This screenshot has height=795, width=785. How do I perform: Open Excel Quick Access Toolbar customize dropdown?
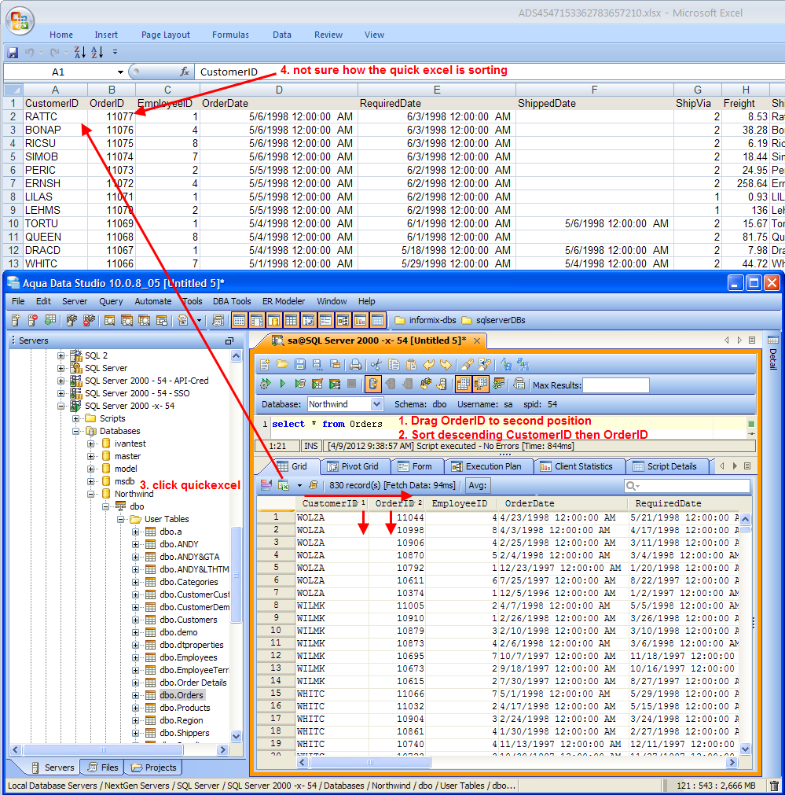[x=115, y=52]
